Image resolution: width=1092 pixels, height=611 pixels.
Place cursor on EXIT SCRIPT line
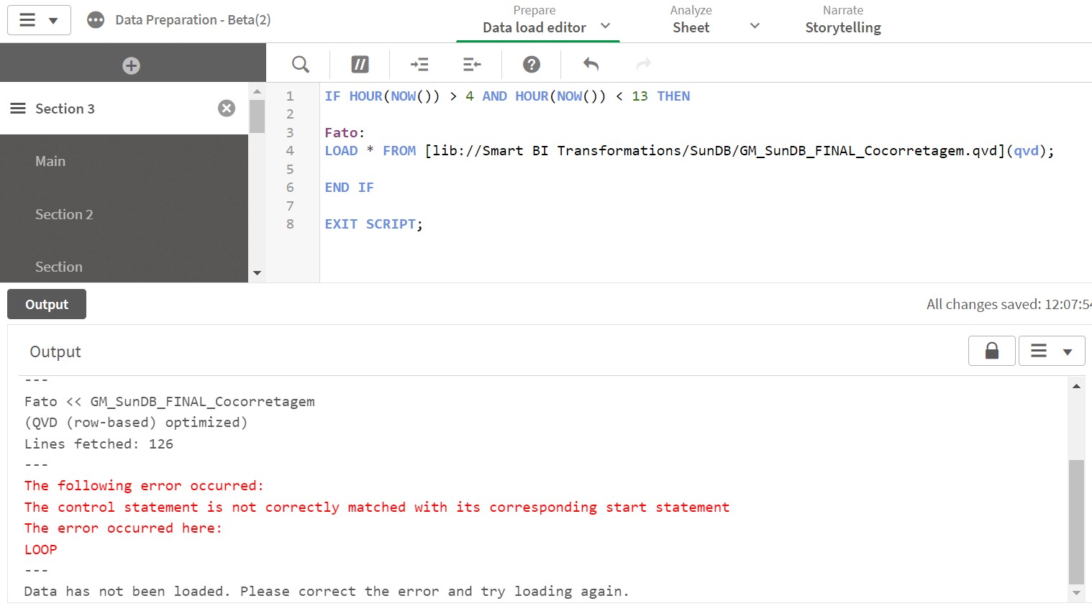(x=373, y=224)
